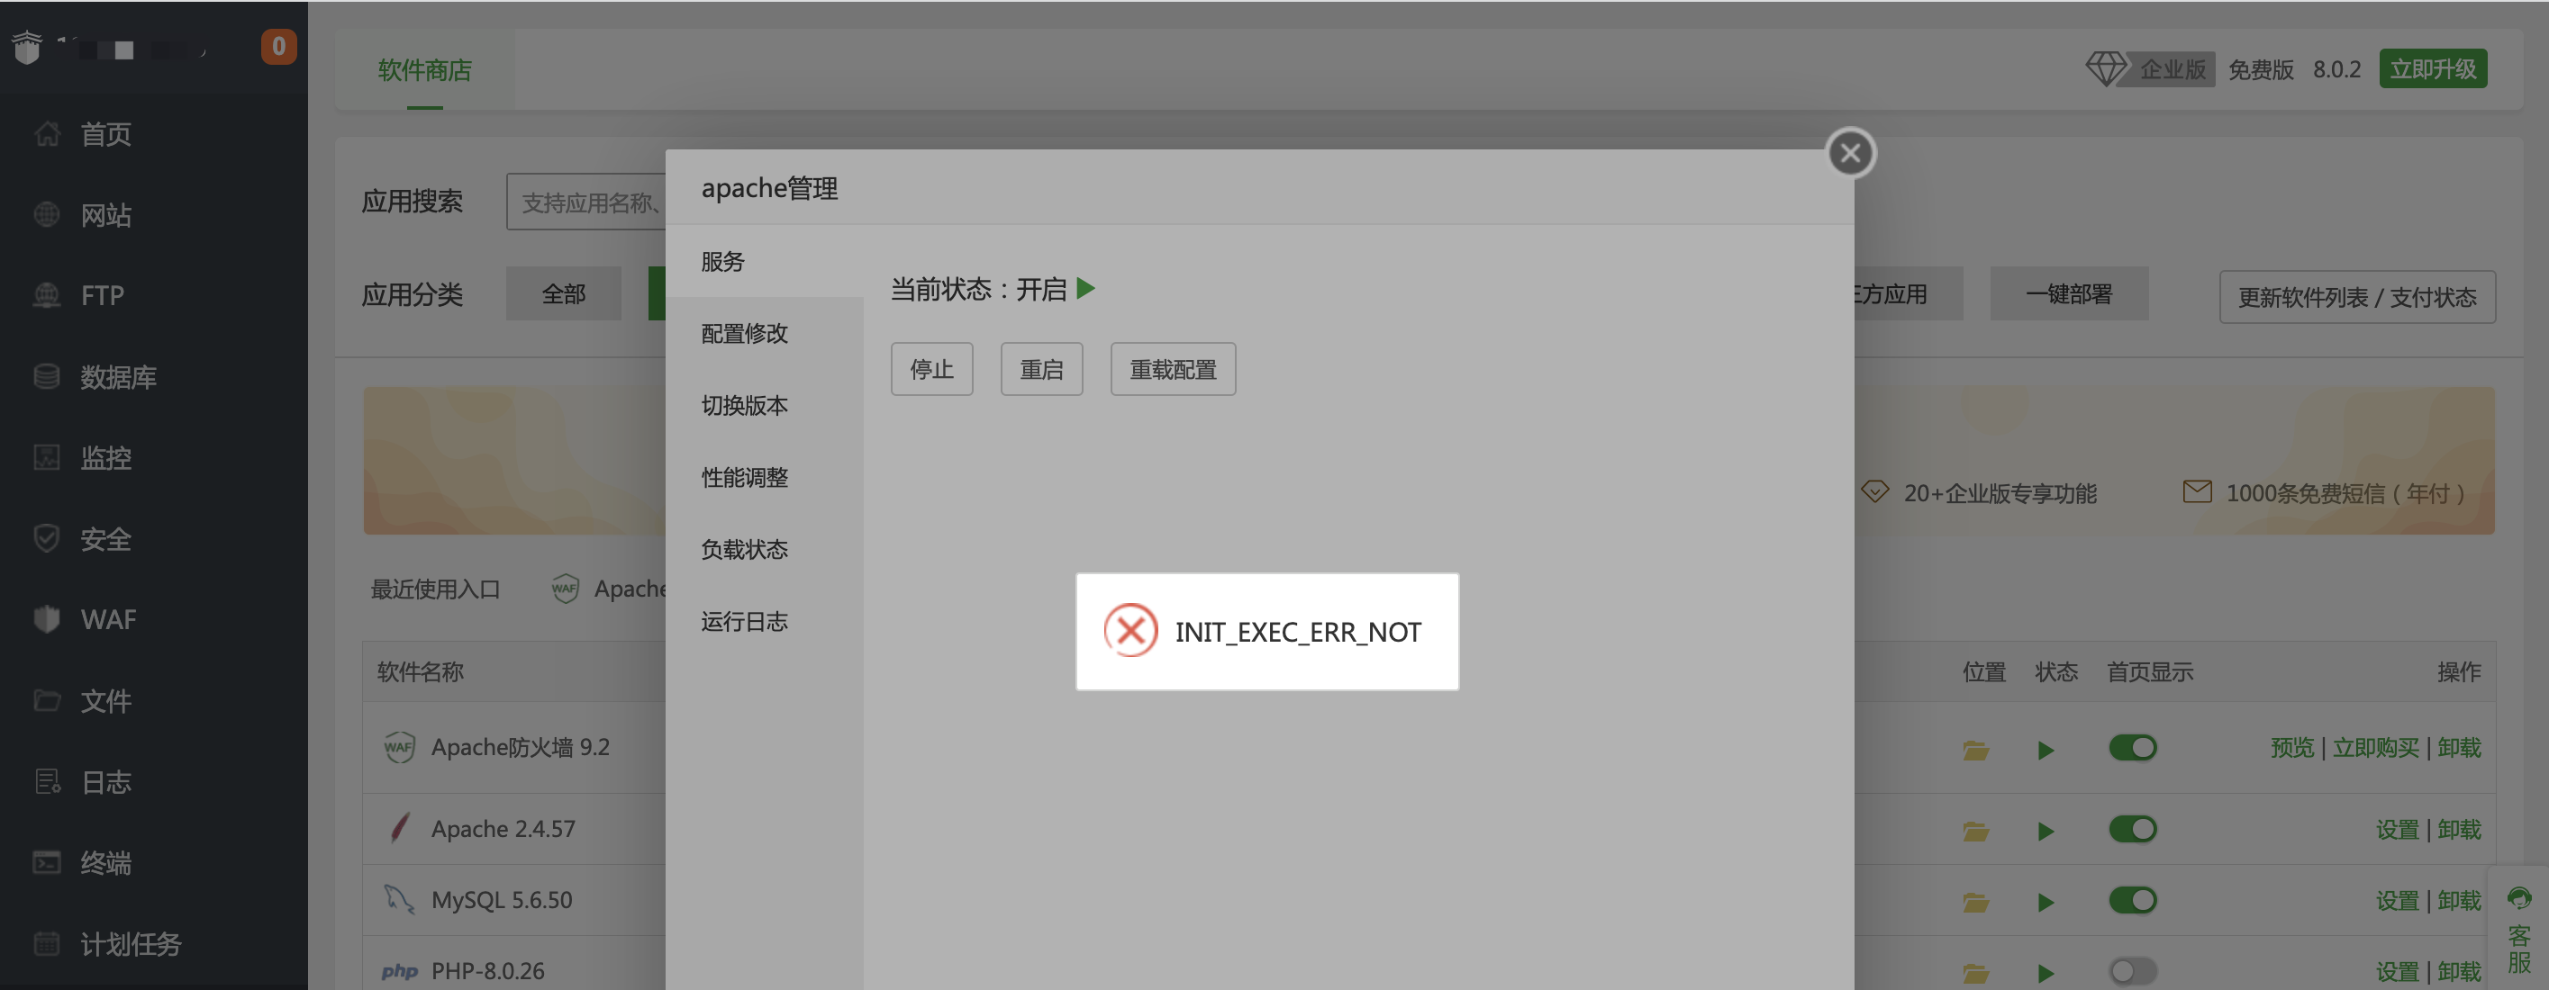Click the php icon beside PHP-8.0.26
Image resolution: width=2549 pixels, height=990 pixels.
[400, 970]
